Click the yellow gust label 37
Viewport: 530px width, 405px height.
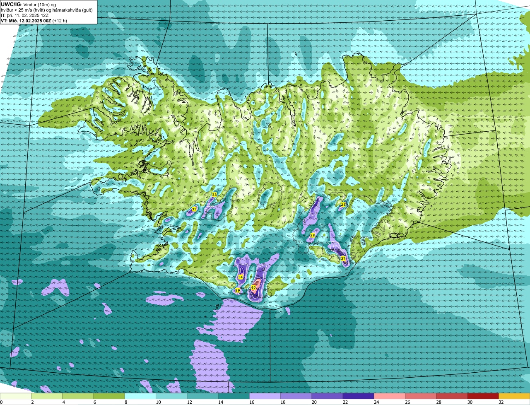click(x=343, y=258)
